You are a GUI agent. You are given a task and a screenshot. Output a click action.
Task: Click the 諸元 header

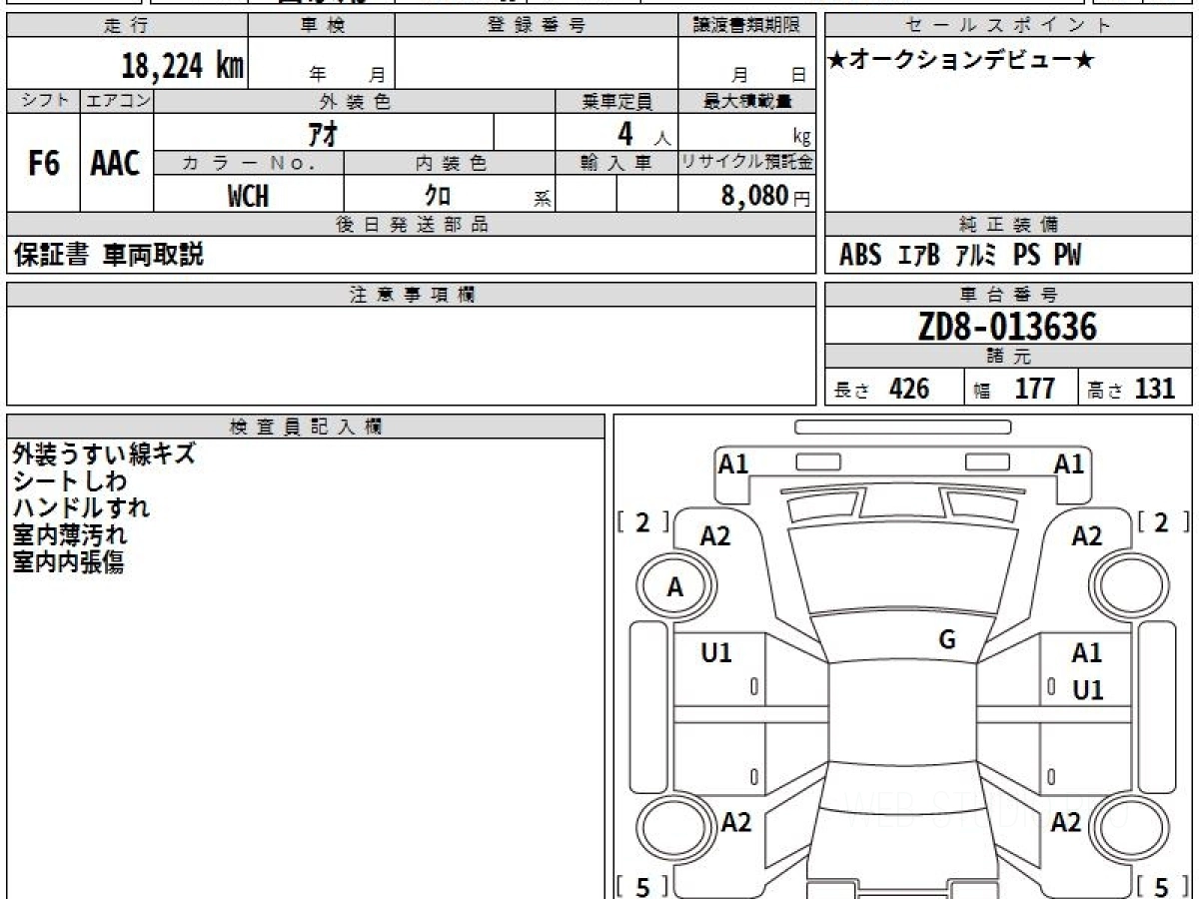click(1008, 358)
